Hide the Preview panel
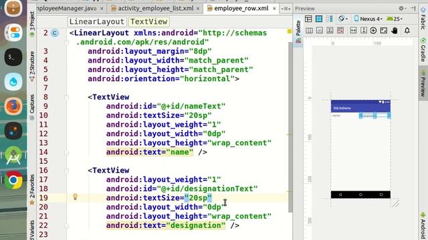The width and height of the screenshot is (428, 240). 413,9
